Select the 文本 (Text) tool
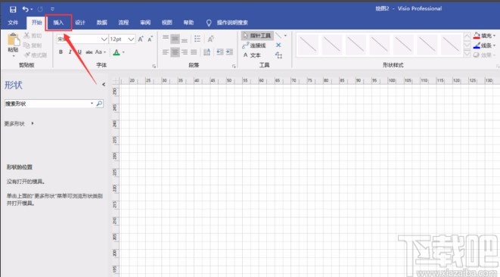 click(252, 55)
